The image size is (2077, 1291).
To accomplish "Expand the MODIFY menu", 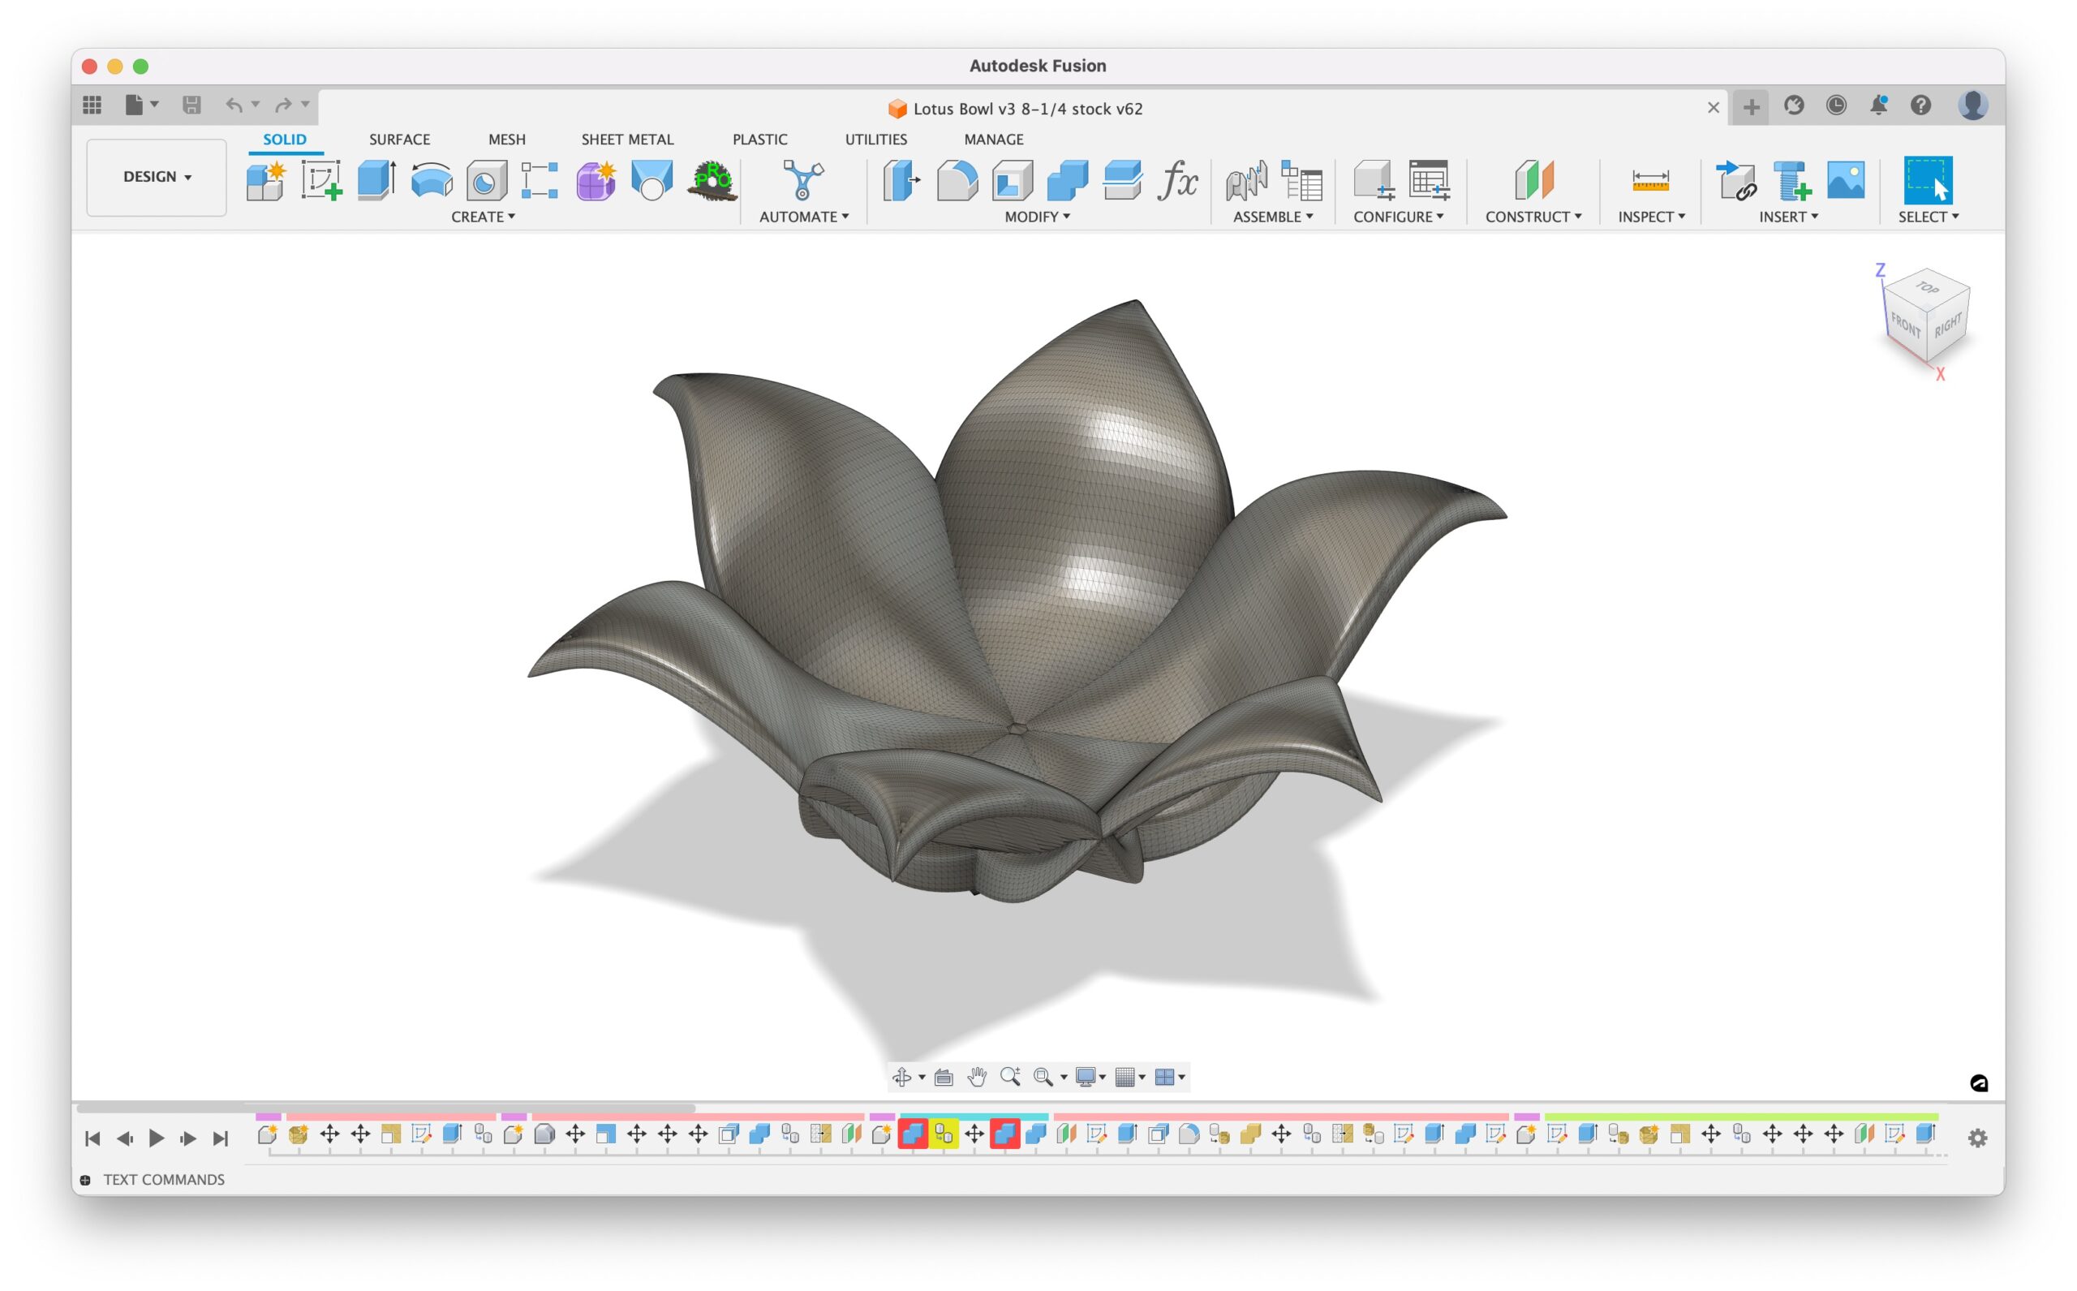I will click(x=1037, y=217).
